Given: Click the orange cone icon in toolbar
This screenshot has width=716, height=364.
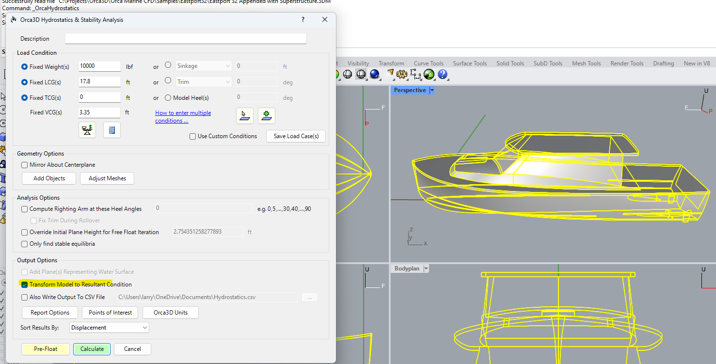Looking at the screenshot, I should 390,73.
